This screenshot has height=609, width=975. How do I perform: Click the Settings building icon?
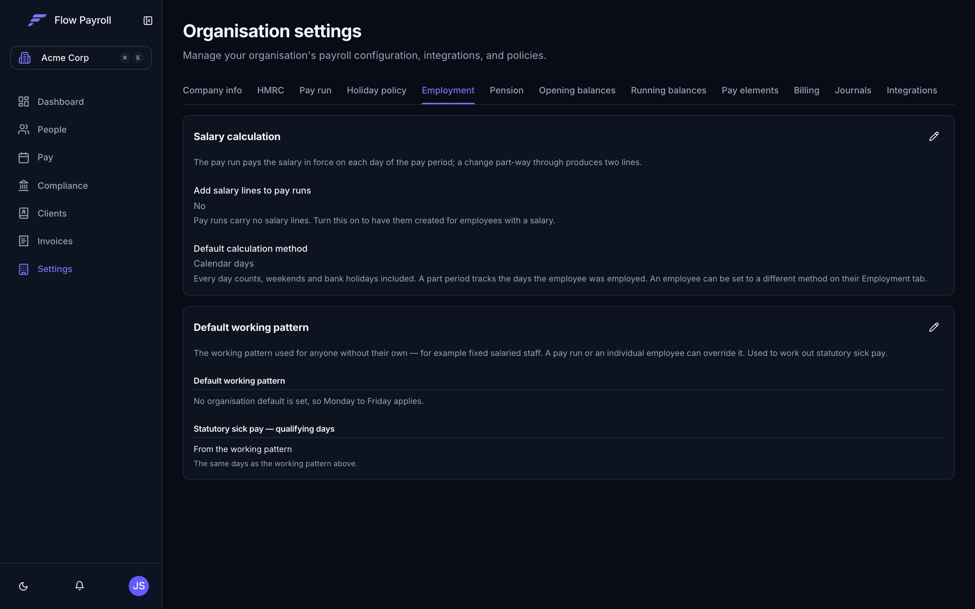tap(24, 269)
